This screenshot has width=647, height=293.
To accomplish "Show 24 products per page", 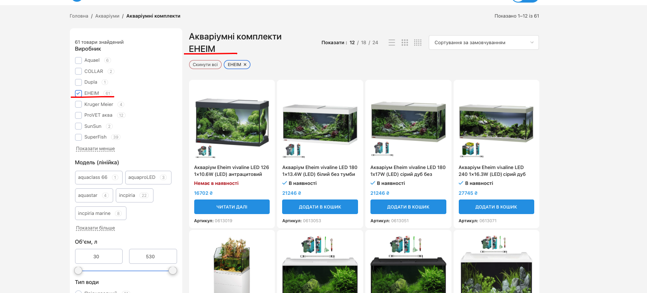I will pyautogui.click(x=375, y=42).
